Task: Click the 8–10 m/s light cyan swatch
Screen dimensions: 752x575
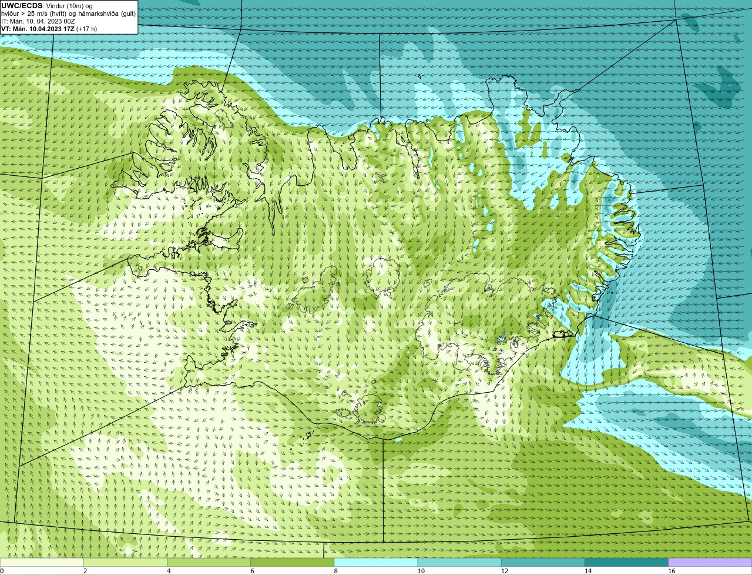Action: coord(376,563)
